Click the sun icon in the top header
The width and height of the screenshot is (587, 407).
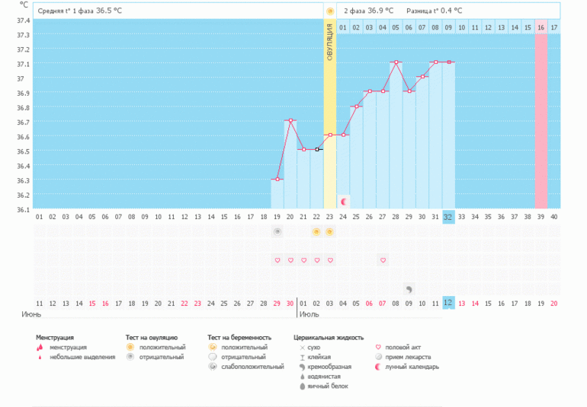coord(330,11)
